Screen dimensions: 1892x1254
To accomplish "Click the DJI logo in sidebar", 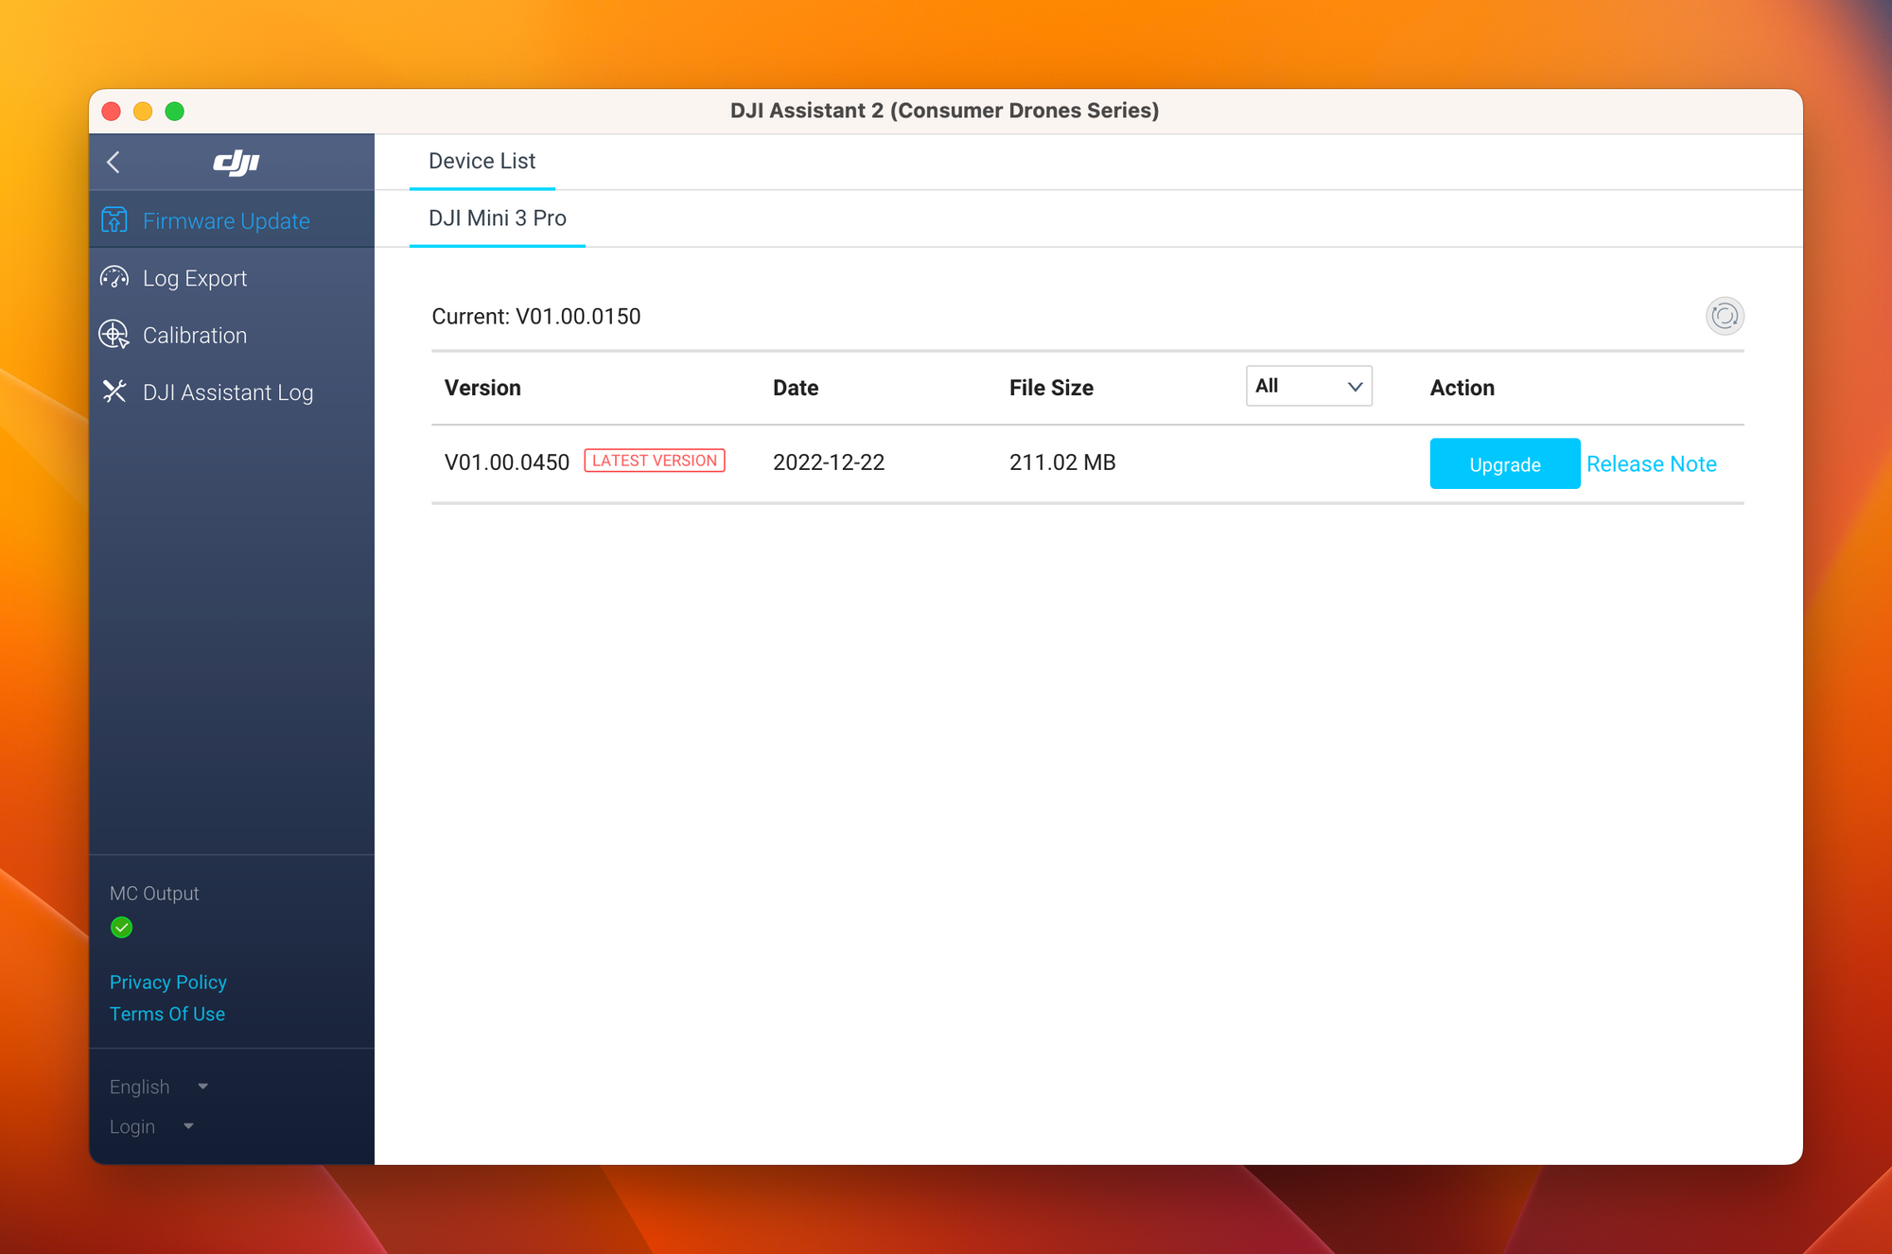I will 236,163.
